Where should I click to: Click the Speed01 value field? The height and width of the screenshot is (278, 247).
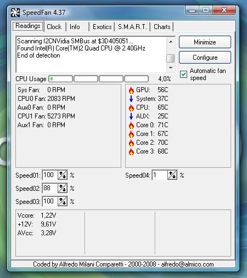[x=50, y=175]
